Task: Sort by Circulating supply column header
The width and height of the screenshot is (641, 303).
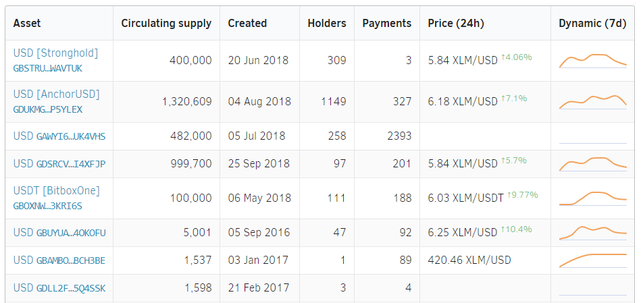Action: 166,23
